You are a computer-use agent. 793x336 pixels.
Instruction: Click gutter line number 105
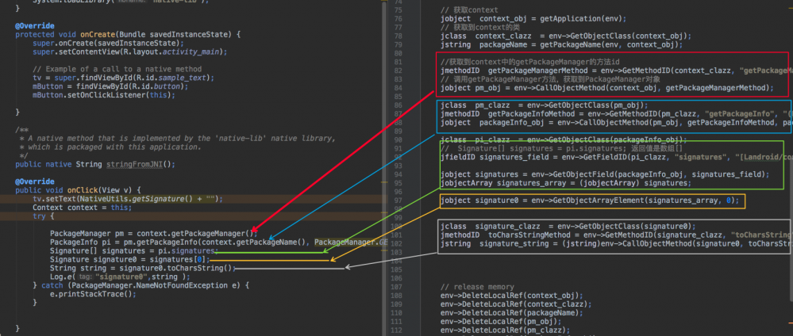396,269
